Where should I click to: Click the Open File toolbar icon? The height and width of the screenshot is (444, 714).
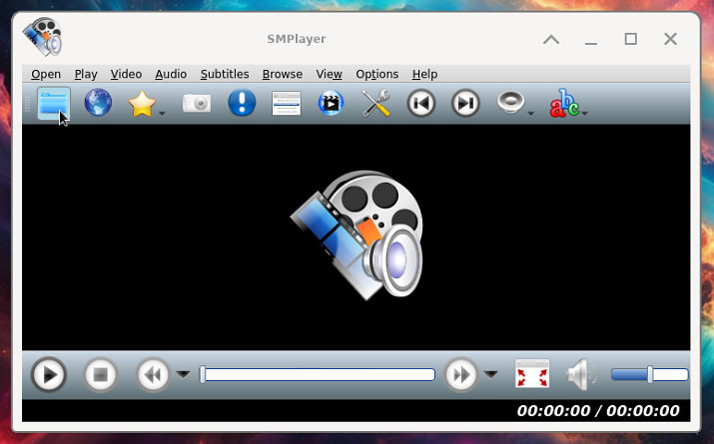53,103
